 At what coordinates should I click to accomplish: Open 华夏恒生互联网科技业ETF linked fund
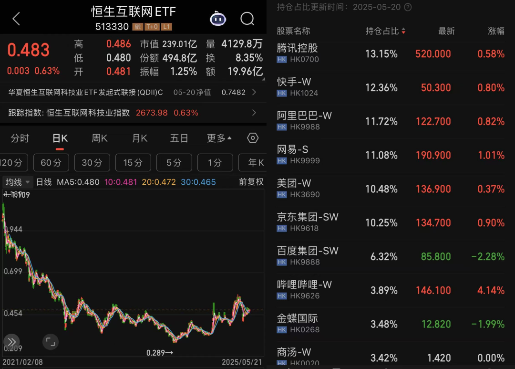pos(133,92)
